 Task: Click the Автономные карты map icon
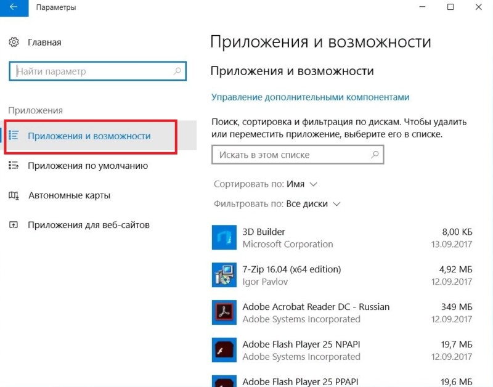pos(14,195)
